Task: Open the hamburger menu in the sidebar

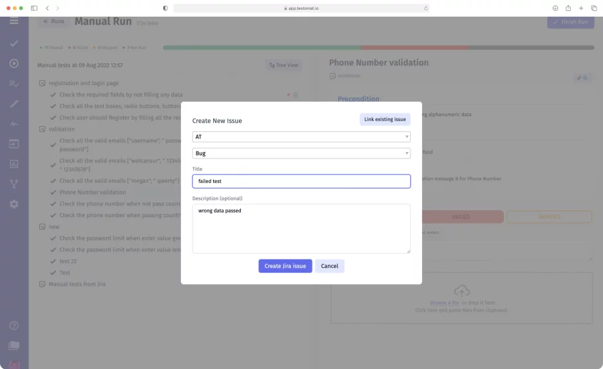Action: coord(14,21)
